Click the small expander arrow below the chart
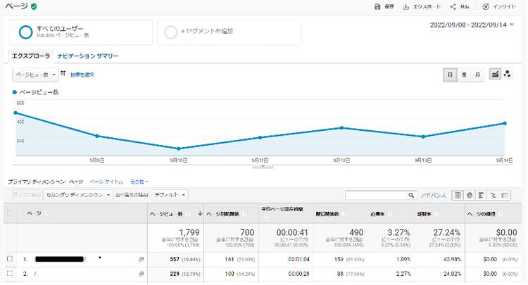 [x=263, y=166]
